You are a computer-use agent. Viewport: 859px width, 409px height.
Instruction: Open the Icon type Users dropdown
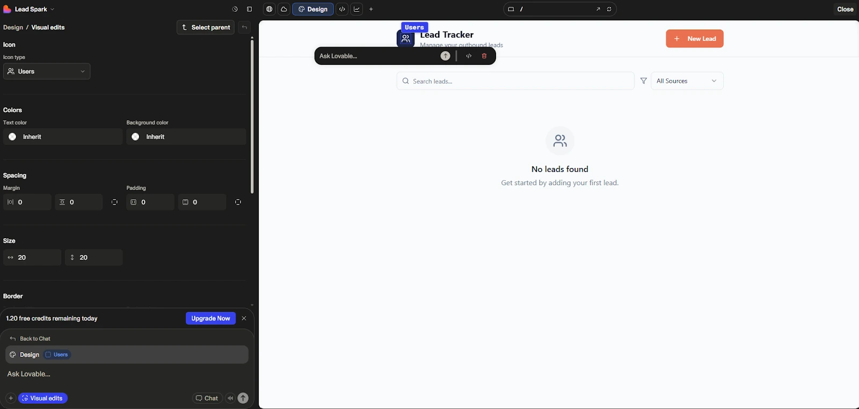(x=47, y=71)
